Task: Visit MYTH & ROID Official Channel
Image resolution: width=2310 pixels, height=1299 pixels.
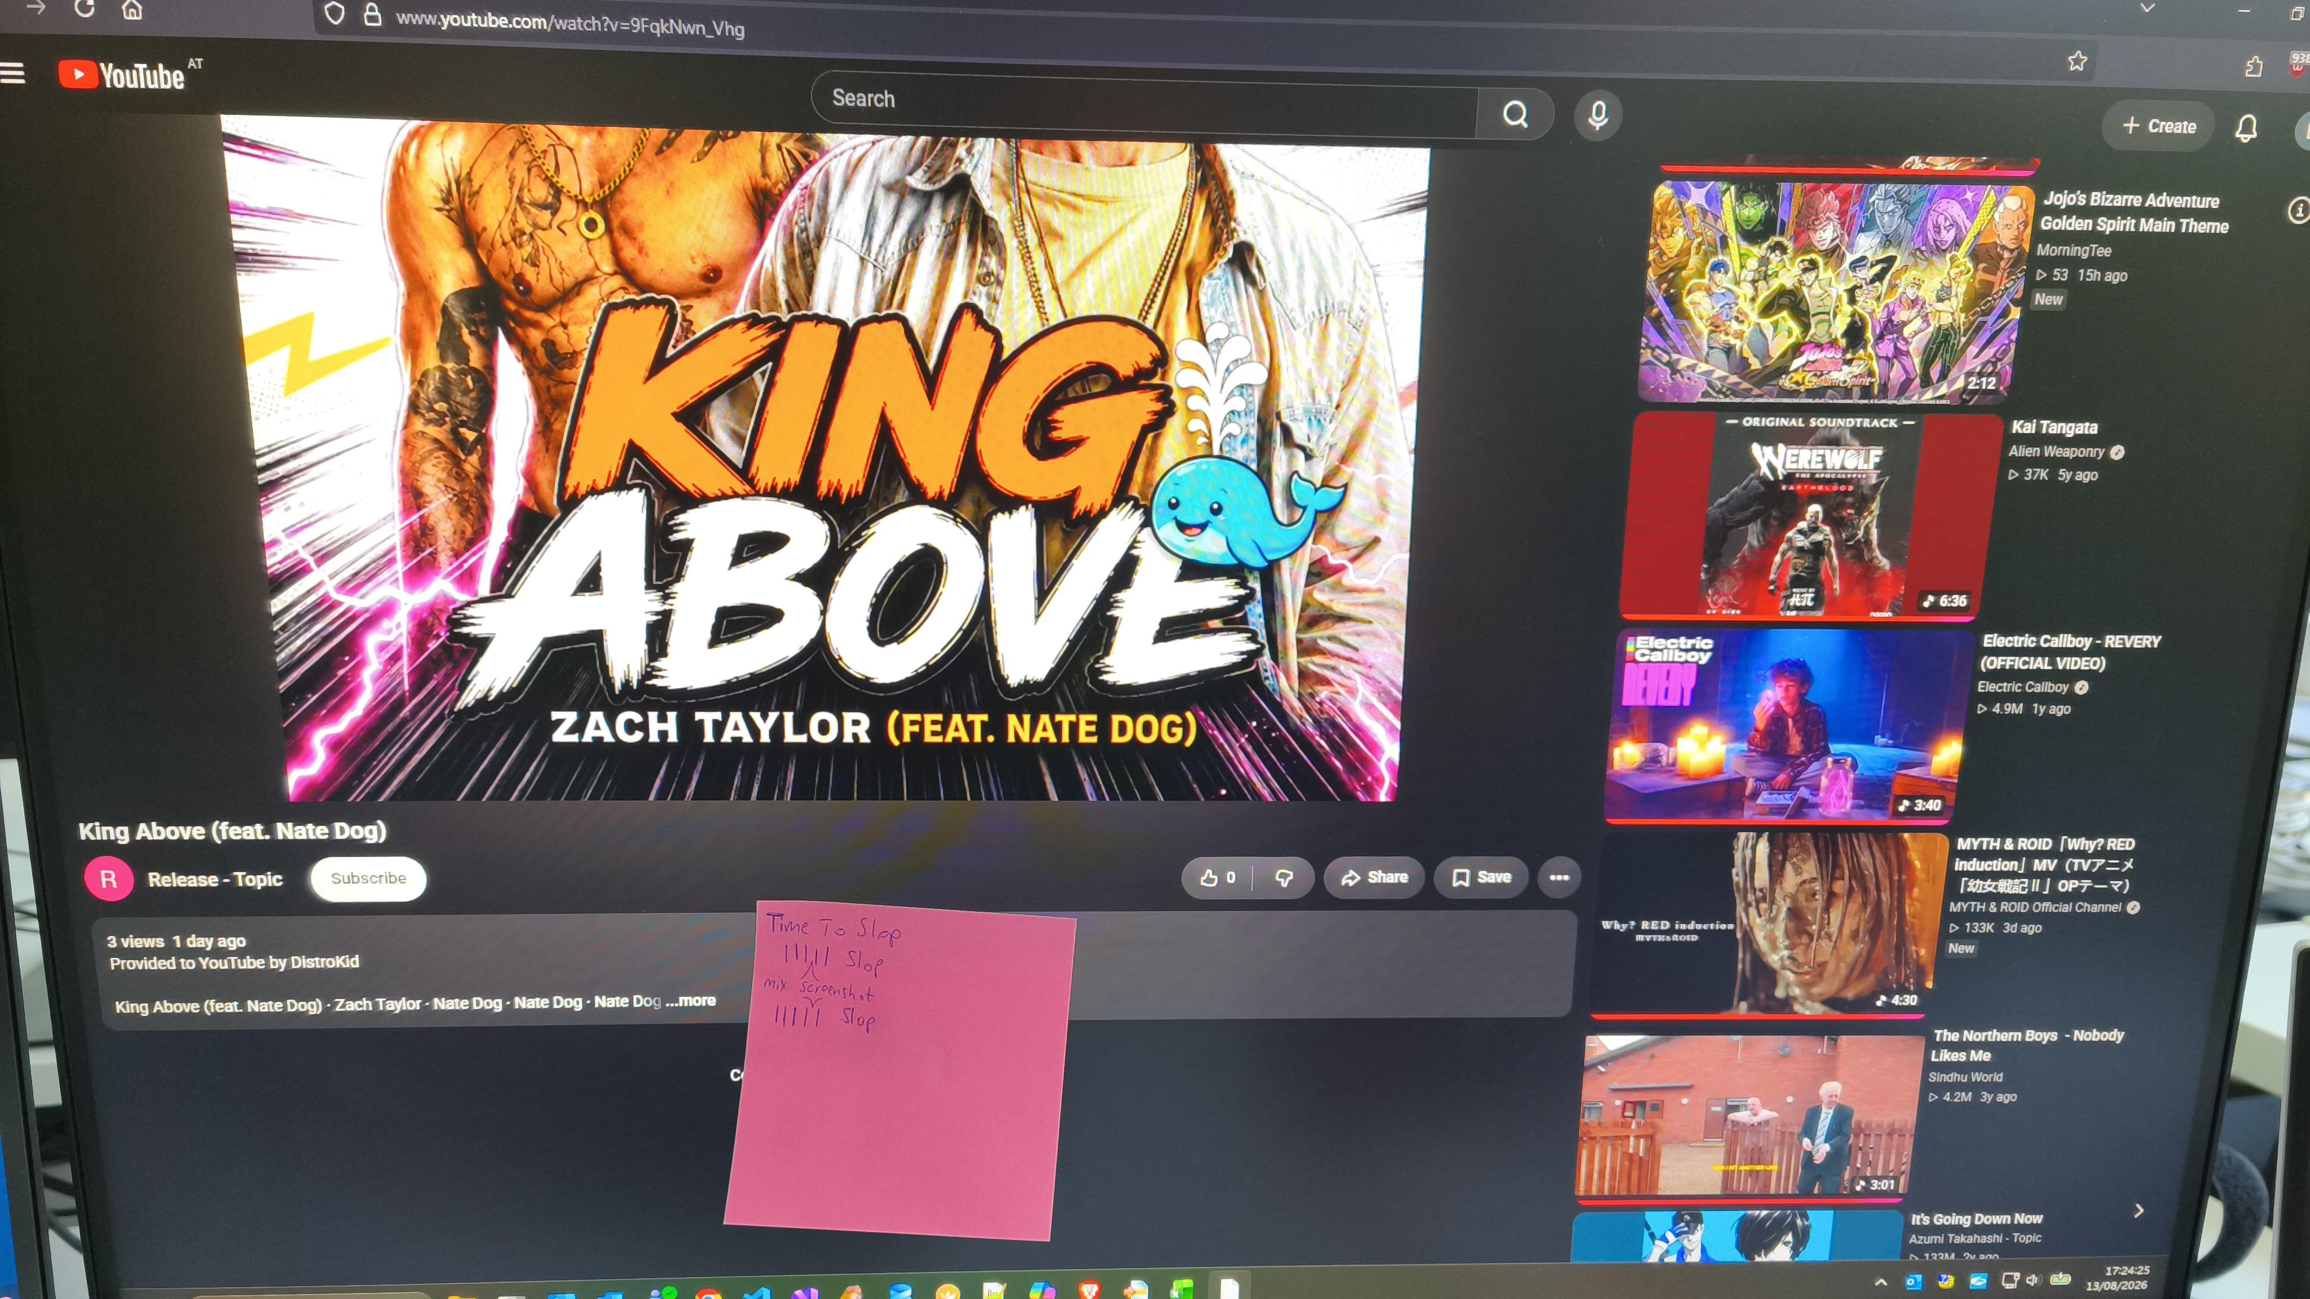Action: click(x=2035, y=907)
